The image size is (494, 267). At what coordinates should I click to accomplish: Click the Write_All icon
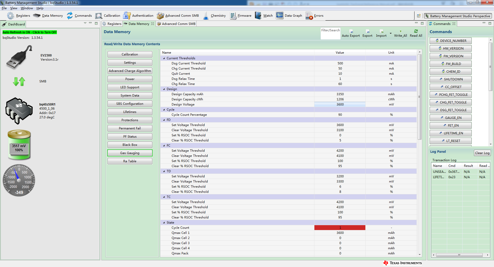point(401,31)
